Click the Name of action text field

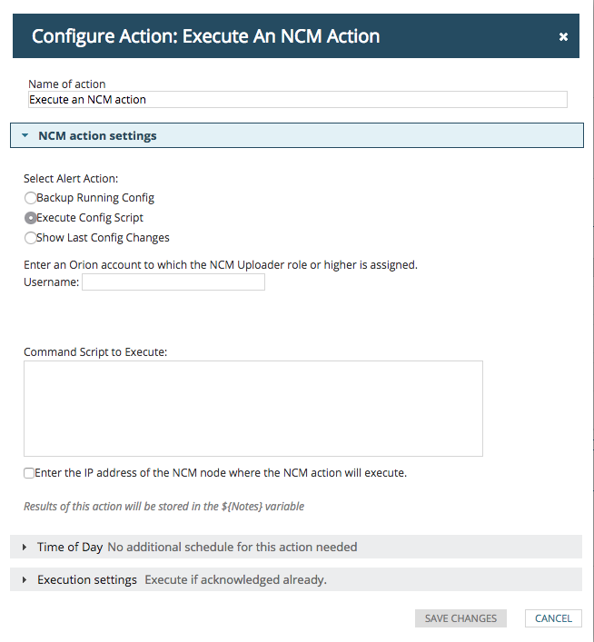(x=298, y=100)
